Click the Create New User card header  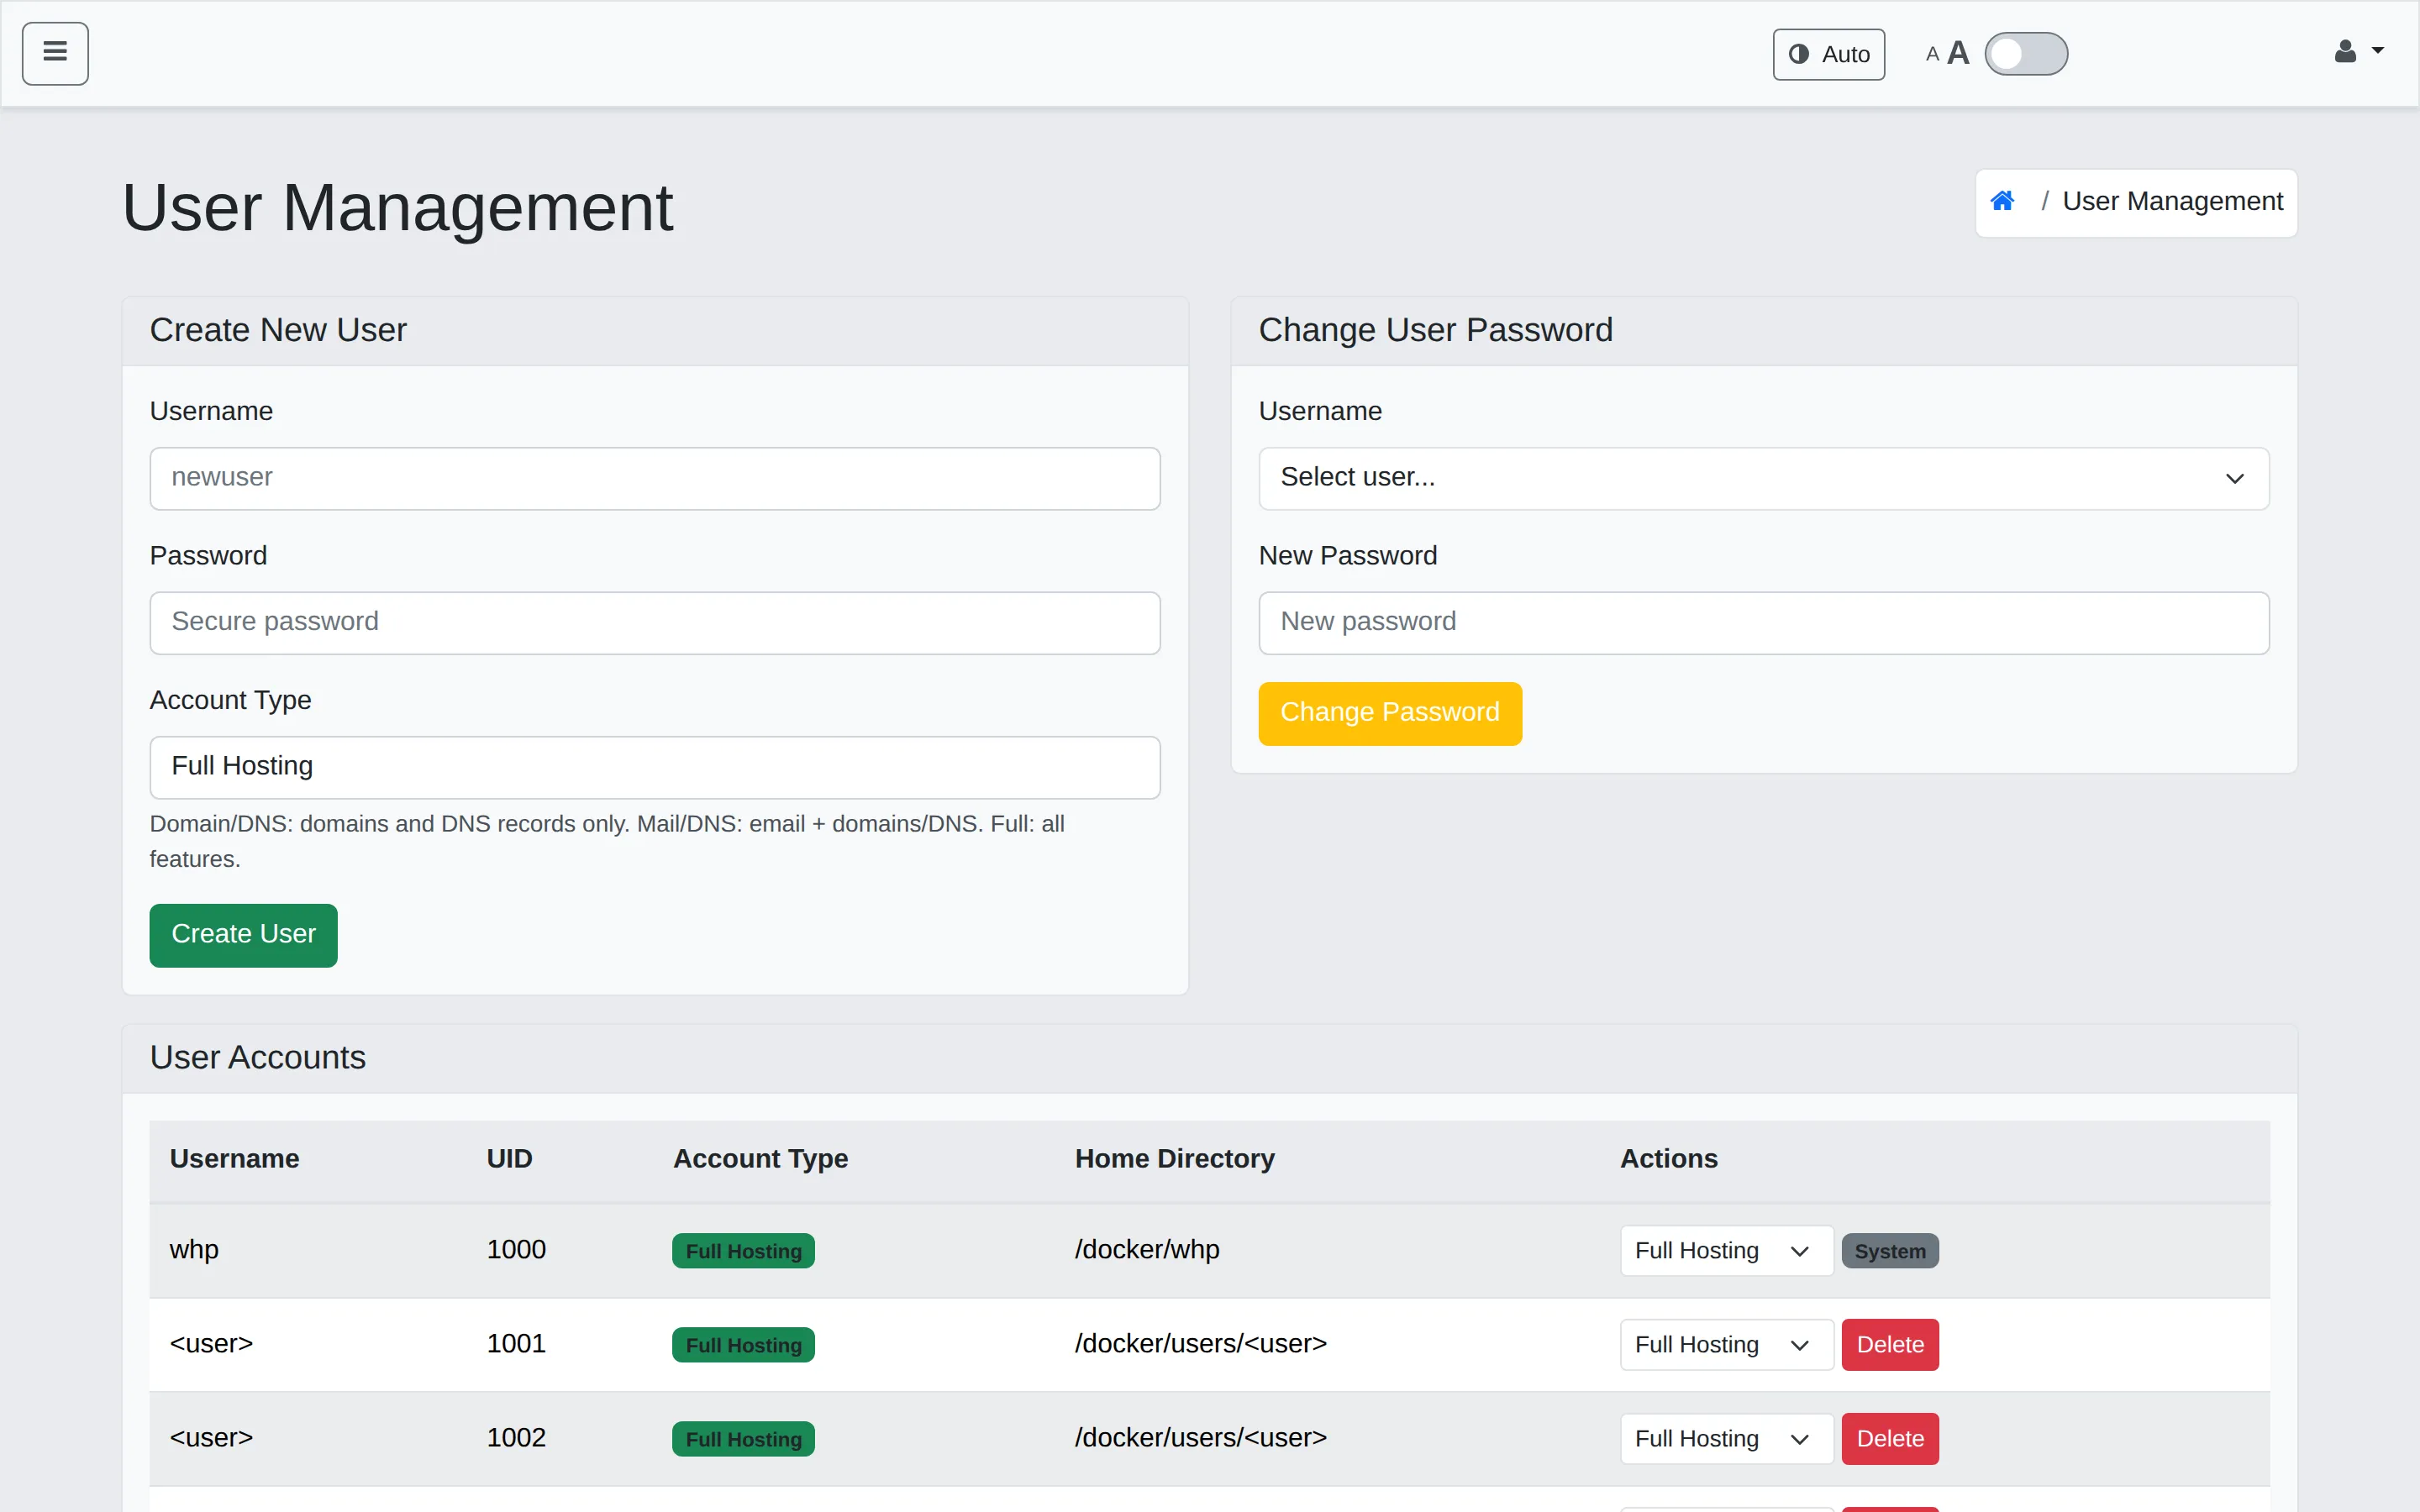click(655, 331)
